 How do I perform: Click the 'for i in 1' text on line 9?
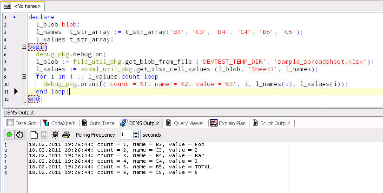click(54, 76)
